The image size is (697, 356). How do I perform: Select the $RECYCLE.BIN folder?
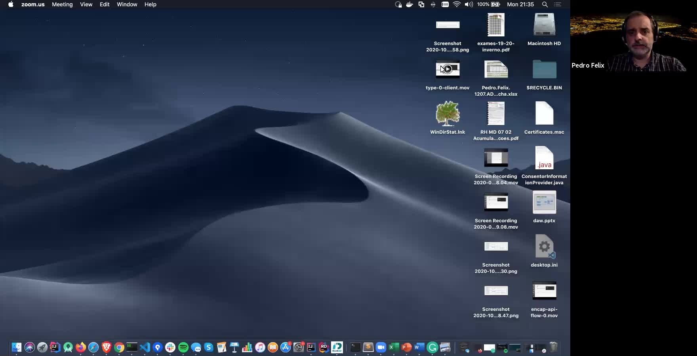point(544,75)
